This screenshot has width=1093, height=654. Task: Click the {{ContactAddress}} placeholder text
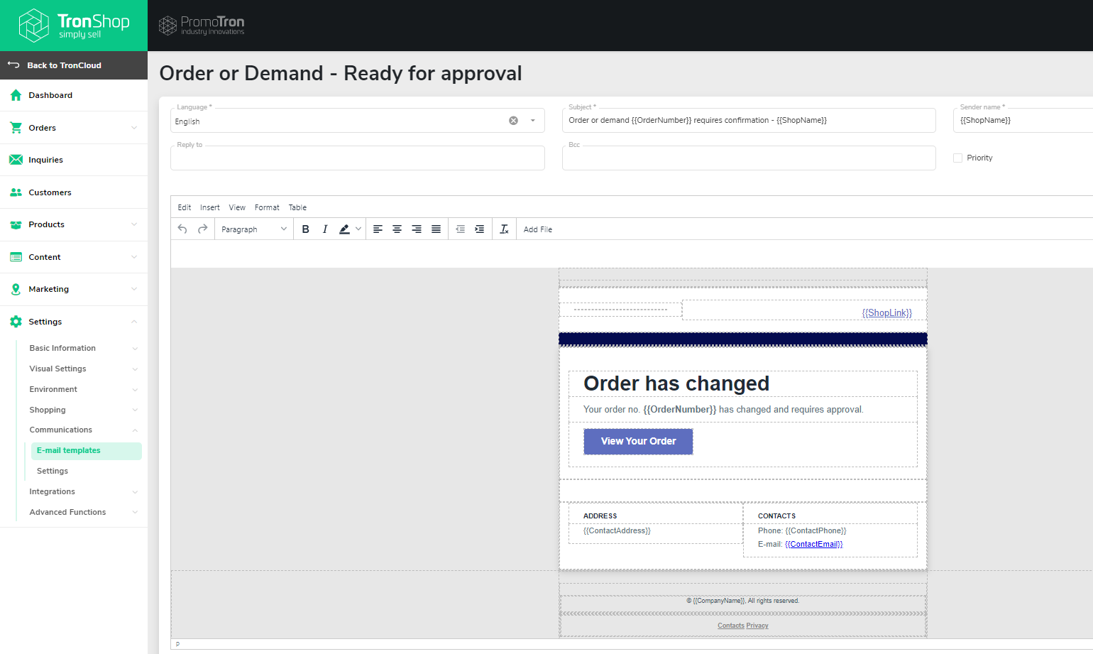617,530
